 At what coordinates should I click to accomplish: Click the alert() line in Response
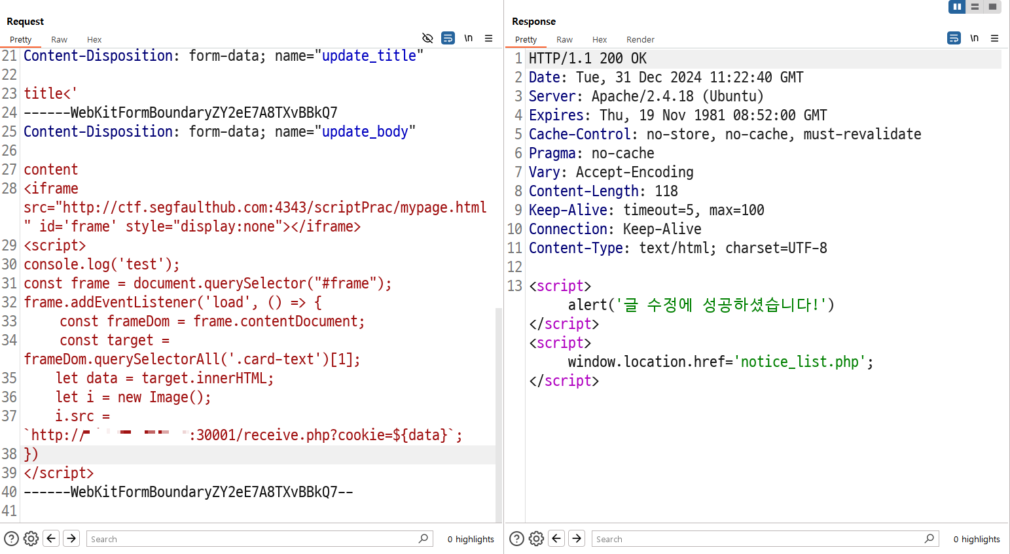tap(701, 305)
